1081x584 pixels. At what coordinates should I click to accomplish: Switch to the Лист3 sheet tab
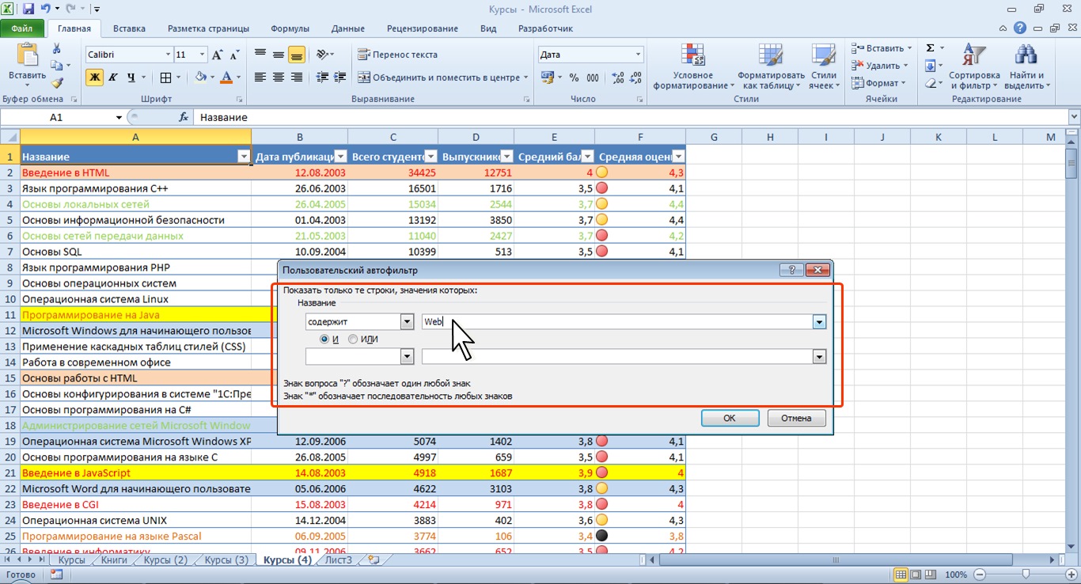pos(339,560)
